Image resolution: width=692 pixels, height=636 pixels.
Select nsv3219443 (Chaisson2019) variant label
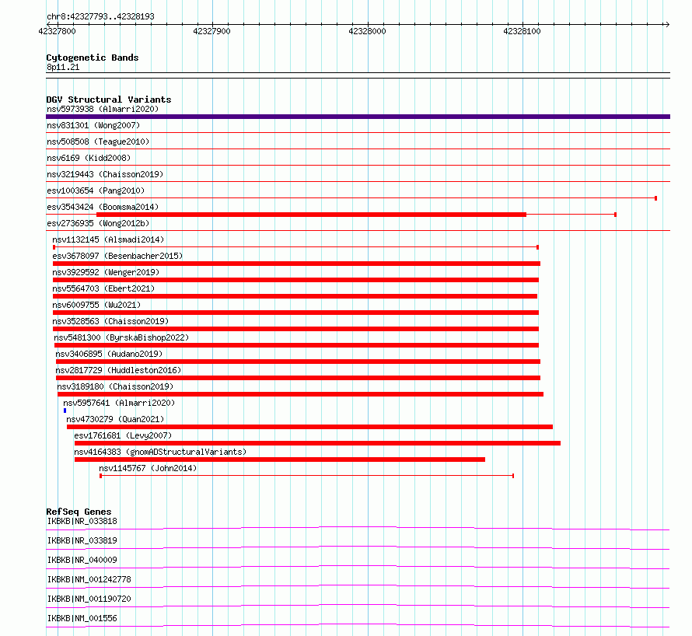(x=105, y=174)
